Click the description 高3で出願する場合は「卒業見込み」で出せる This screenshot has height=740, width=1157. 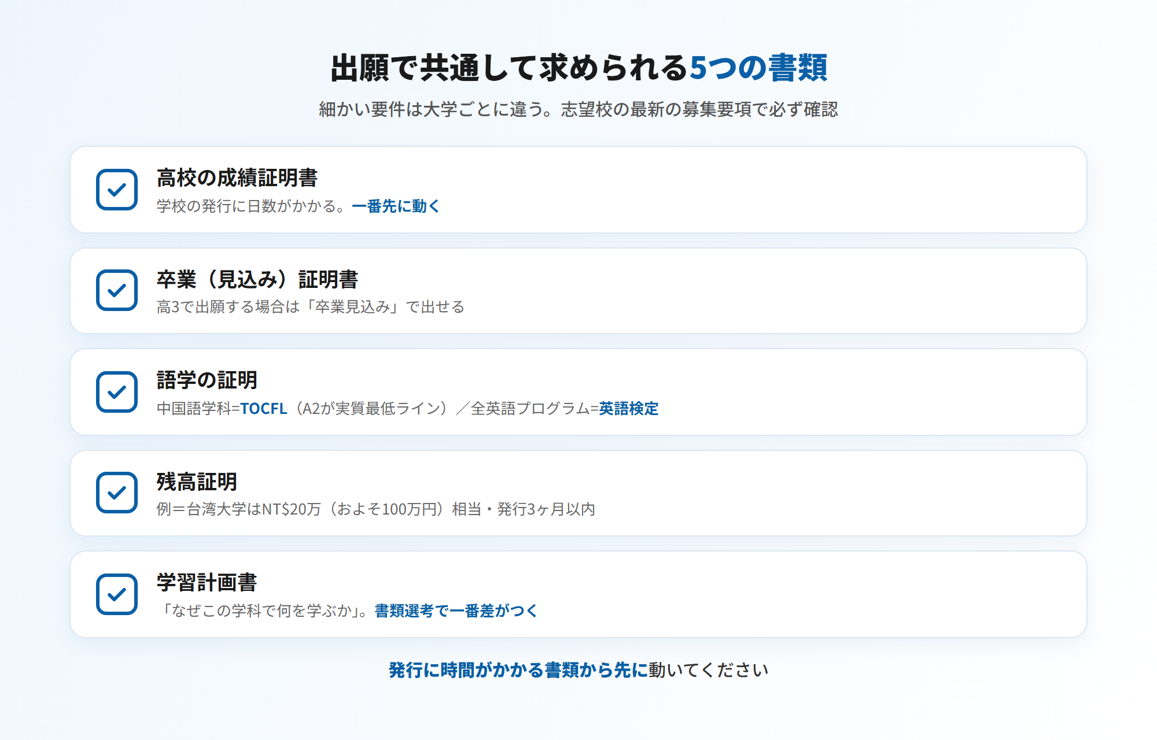[311, 307]
